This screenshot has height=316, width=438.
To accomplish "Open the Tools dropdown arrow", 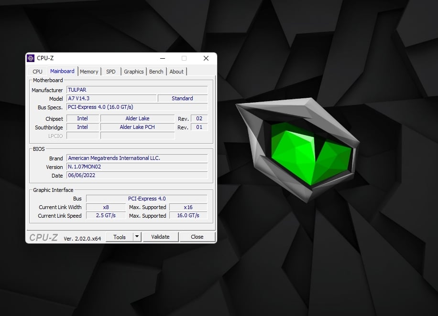I will pyautogui.click(x=137, y=237).
